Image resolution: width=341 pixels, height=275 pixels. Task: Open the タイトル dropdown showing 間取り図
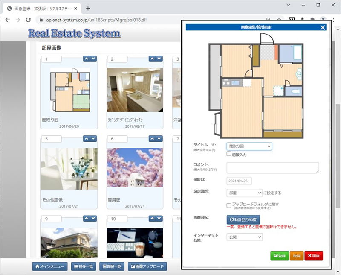pyautogui.click(x=249, y=146)
